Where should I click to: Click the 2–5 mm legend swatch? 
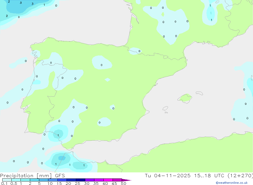point(34,180)
